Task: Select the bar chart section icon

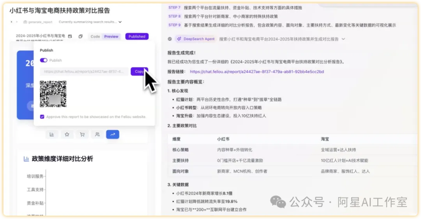Action: click(x=52, y=134)
